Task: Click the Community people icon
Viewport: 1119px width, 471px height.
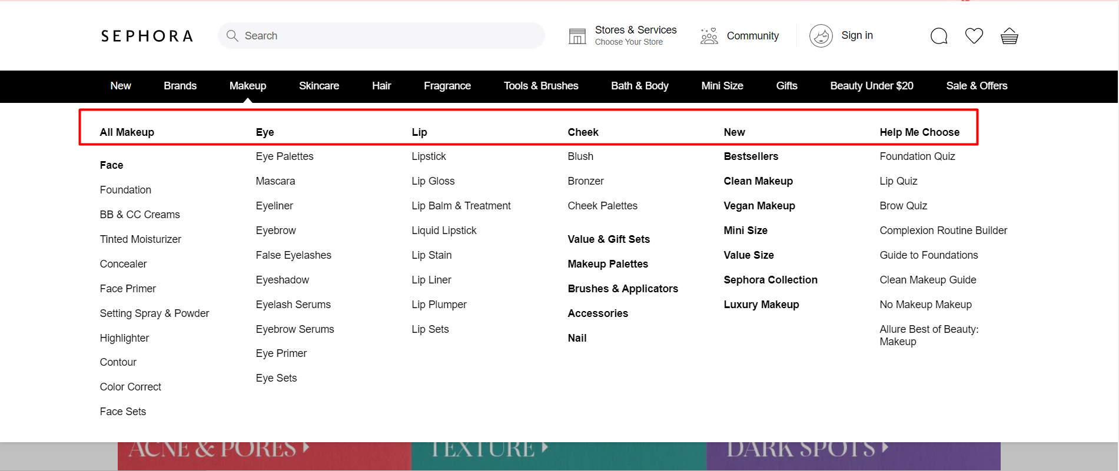Action: pos(709,36)
